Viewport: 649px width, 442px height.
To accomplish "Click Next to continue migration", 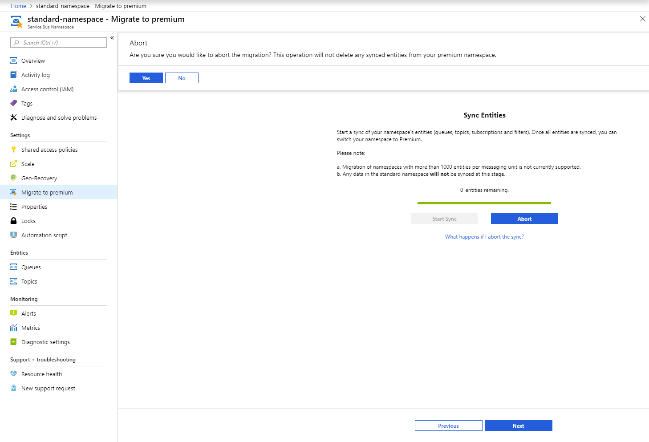I will point(518,426).
